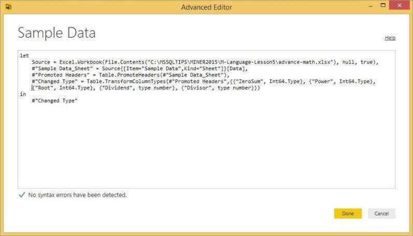This screenshot has width=413, height=236.
Task: Maximize the Advanced Editor window
Action: 383,5
